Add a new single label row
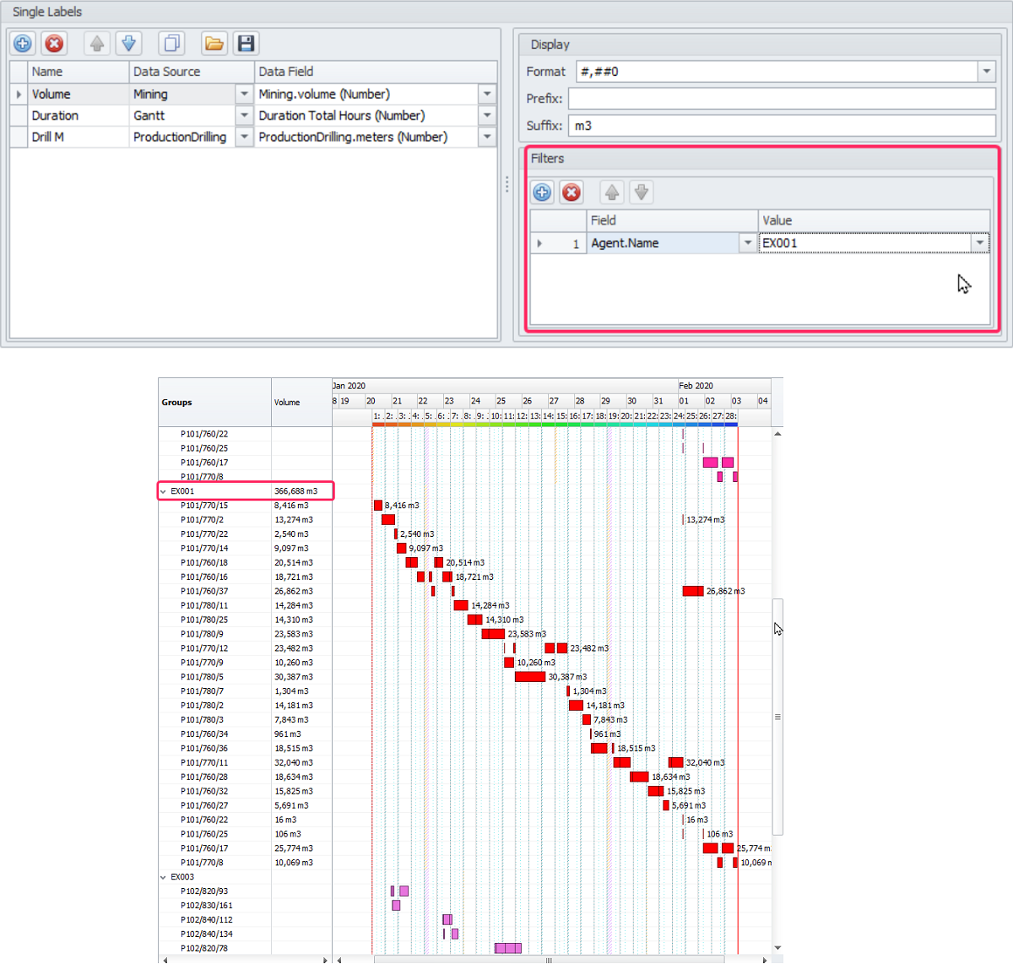Viewport: 1013px width, 964px height. (23, 43)
